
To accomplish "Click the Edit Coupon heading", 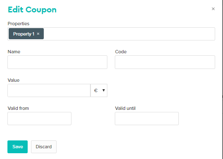I will 32,9.
